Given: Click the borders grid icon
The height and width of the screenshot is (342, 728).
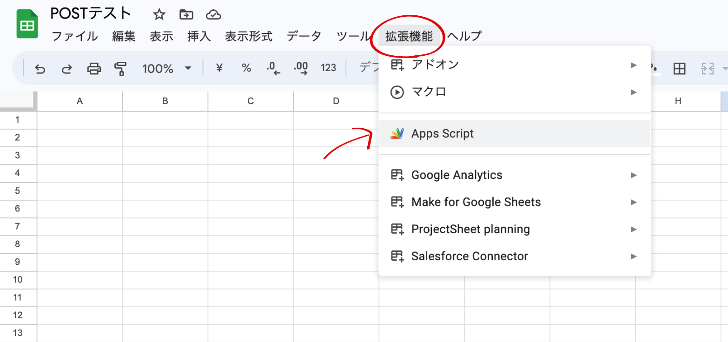Looking at the screenshot, I should 680,69.
